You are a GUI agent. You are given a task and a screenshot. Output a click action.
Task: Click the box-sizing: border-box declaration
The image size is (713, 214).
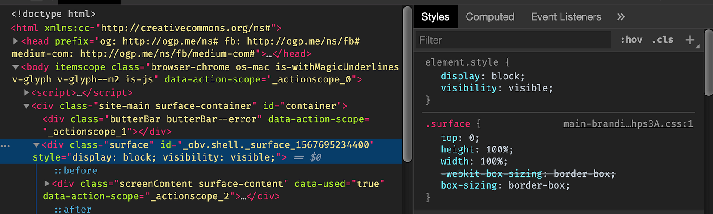pos(505,185)
